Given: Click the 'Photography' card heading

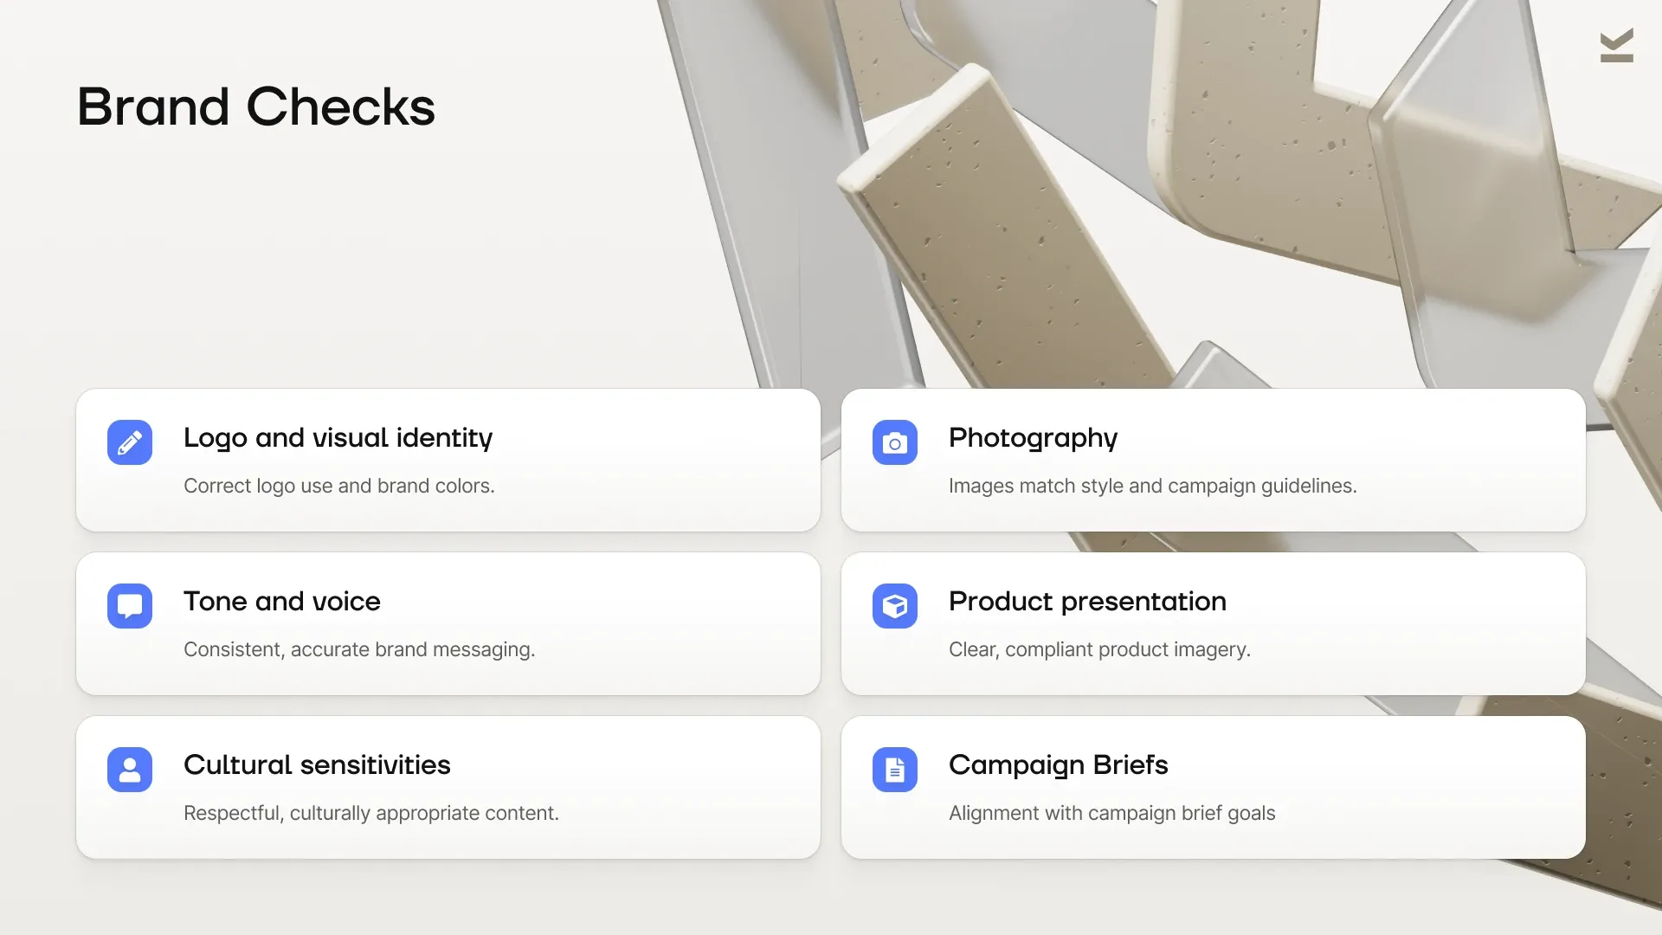Looking at the screenshot, I should tap(1033, 438).
